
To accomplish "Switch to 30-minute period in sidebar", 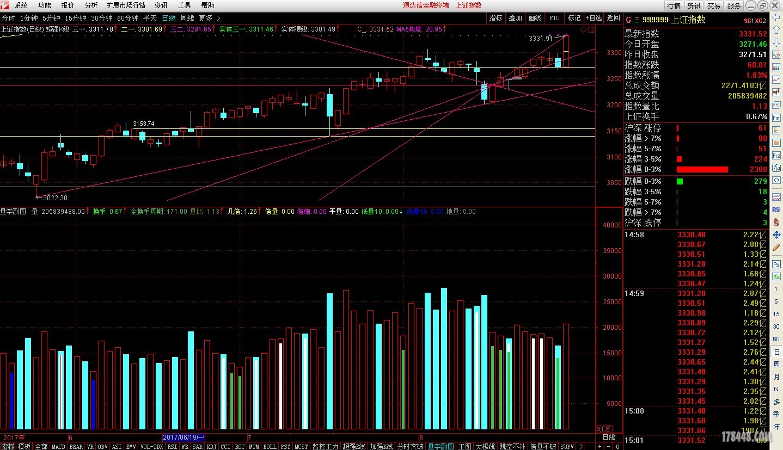I will coord(776,326).
